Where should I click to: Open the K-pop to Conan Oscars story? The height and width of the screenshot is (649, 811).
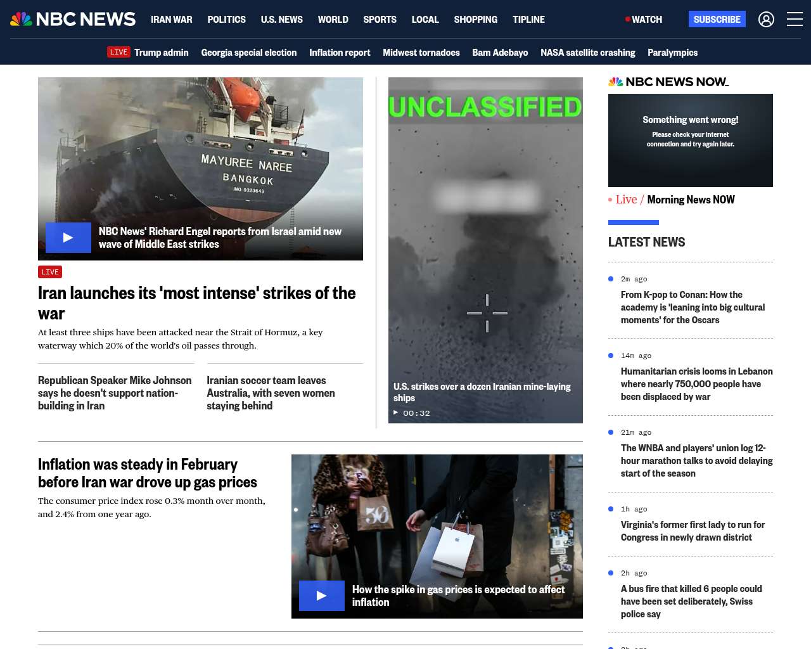[693, 307]
